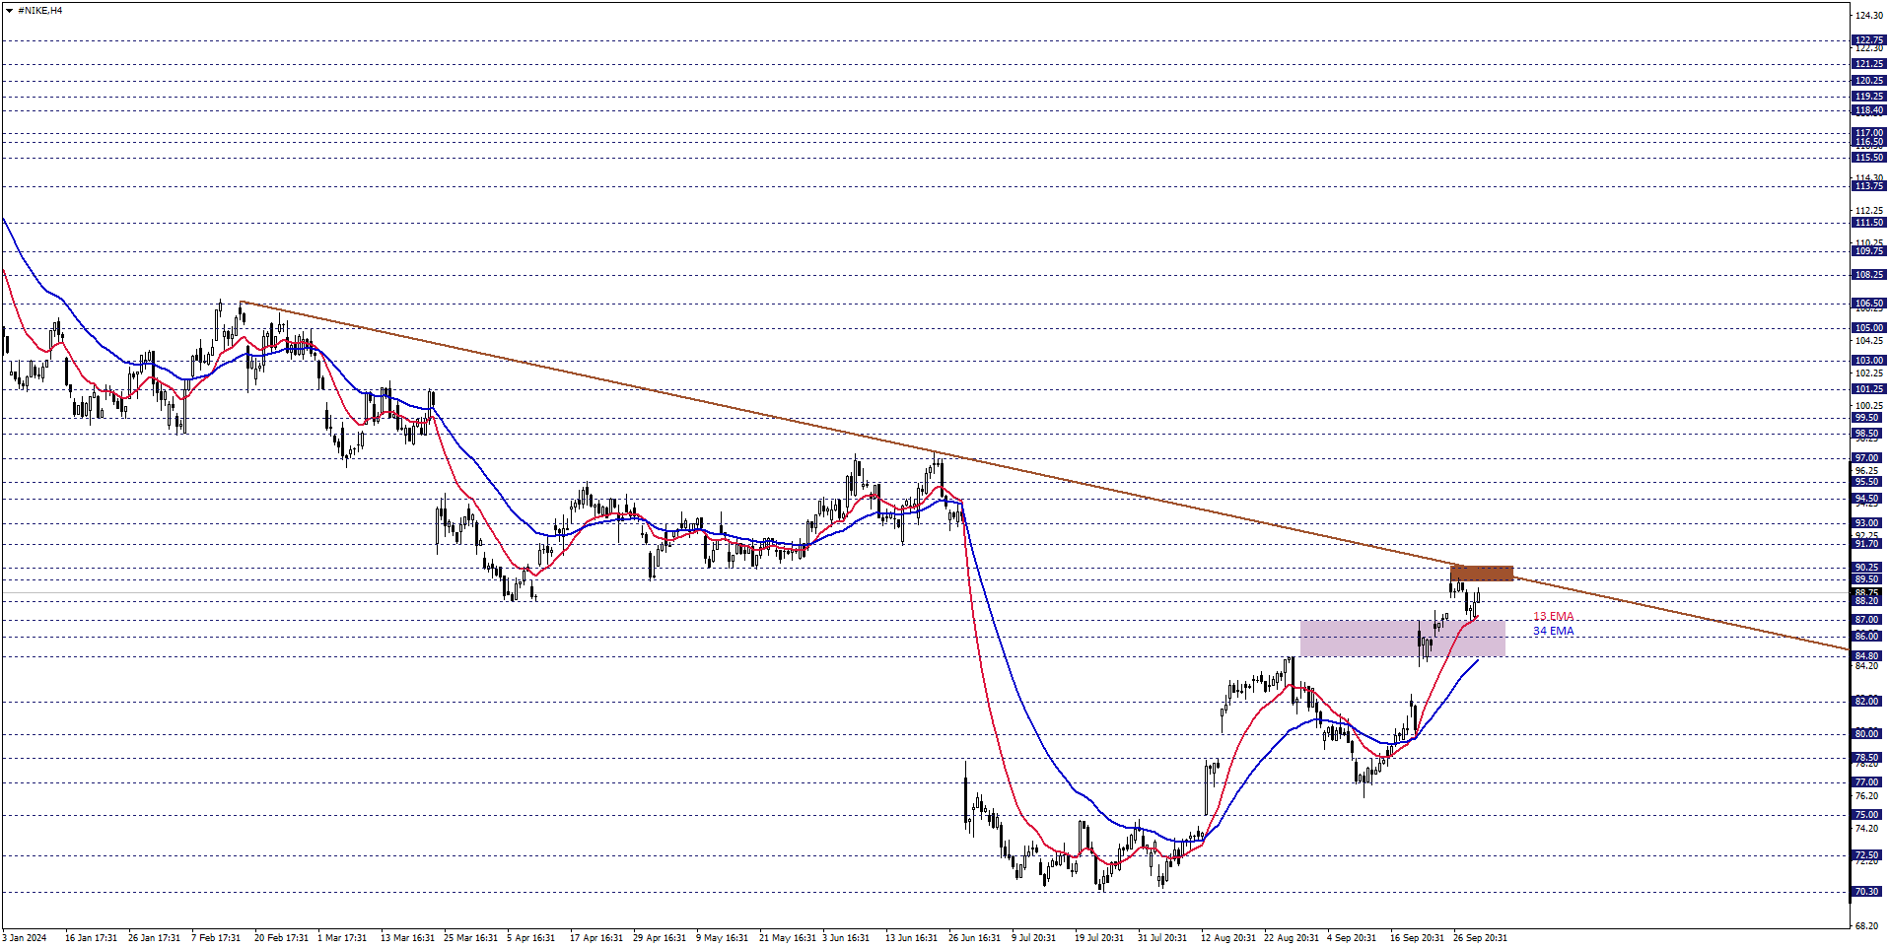Click the 101.25 price level label

(x=1868, y=389)
